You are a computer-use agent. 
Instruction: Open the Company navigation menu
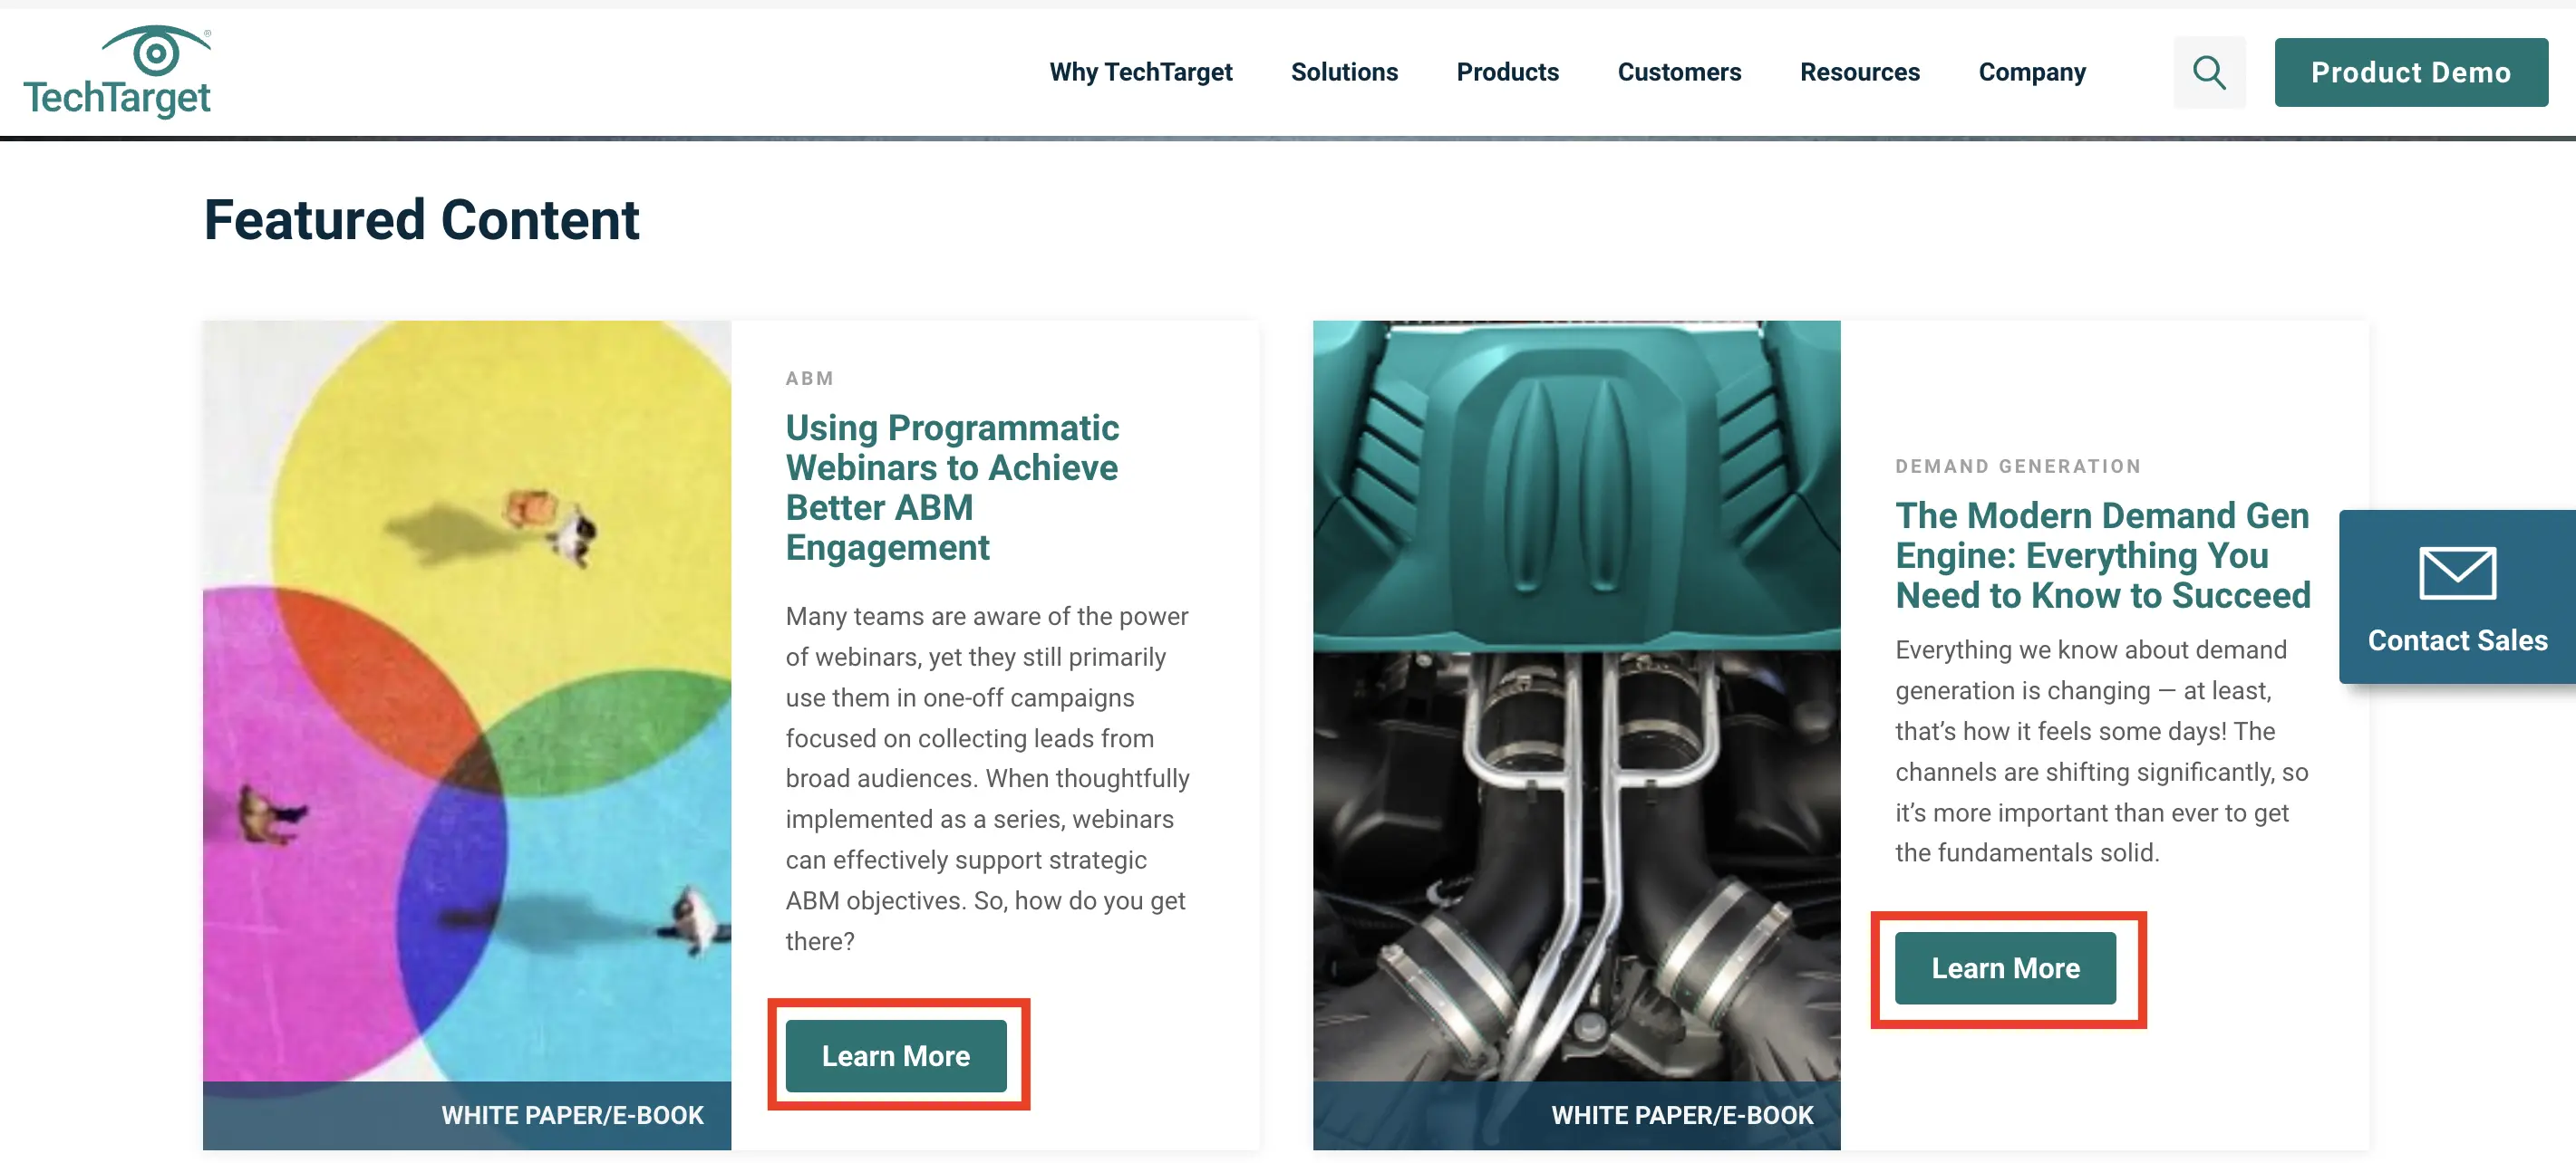[x=2031, y=72]
